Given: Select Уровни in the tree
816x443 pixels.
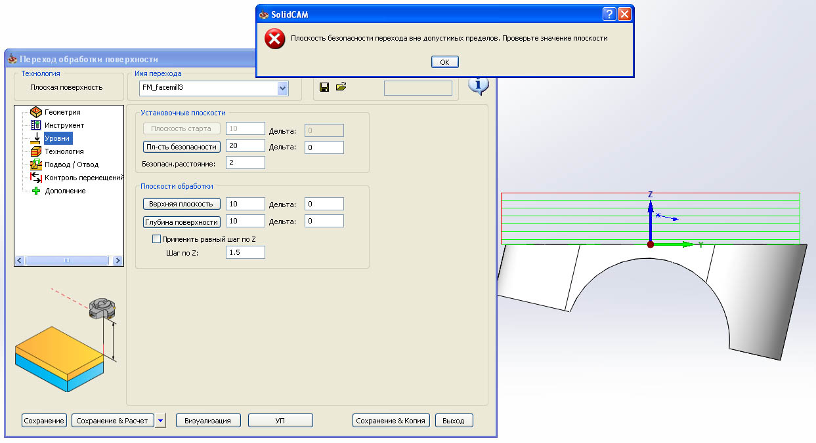Looking at the screenshot, I should click(57, 138).
